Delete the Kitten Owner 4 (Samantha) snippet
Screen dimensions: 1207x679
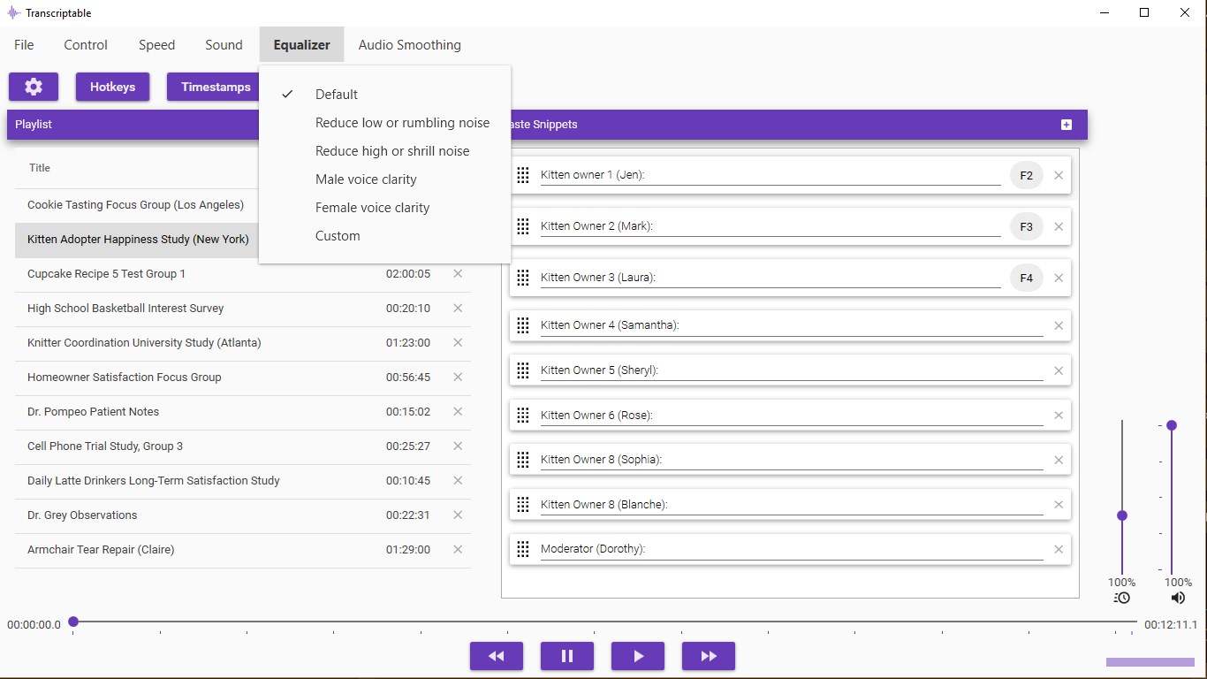tap(1059, 325)
